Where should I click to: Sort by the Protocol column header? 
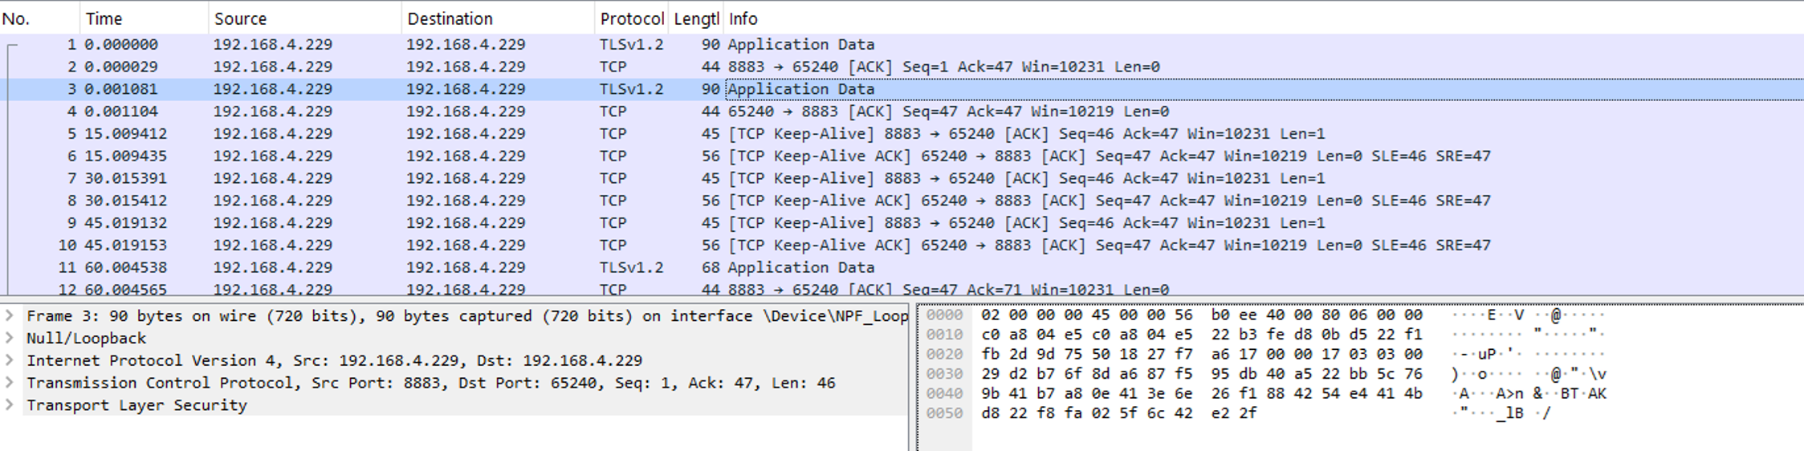click(x=631, y=18)
